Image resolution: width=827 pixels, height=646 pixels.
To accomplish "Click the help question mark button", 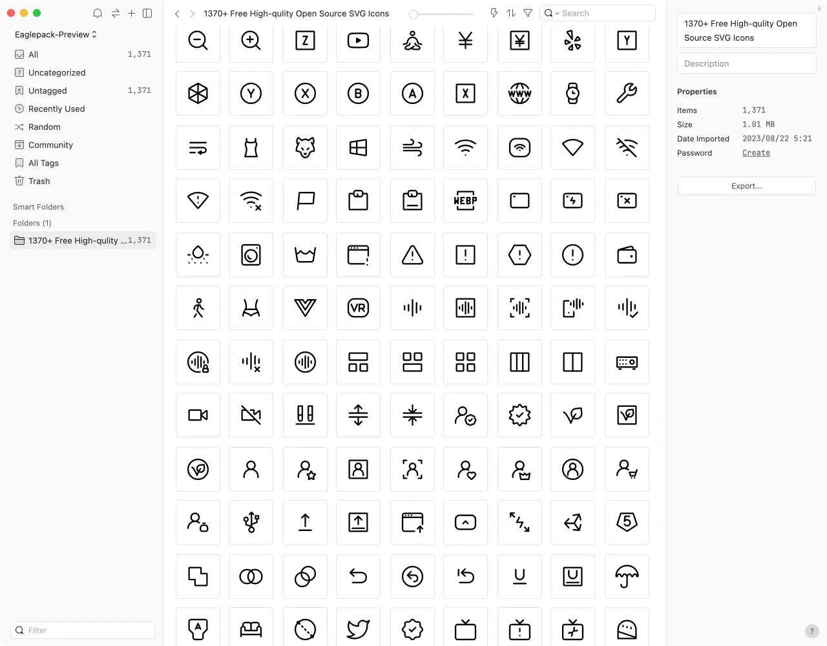I will [812, 631].
